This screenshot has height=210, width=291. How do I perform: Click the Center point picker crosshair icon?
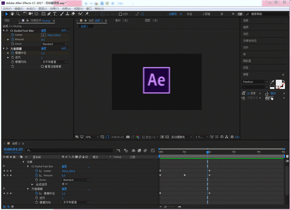pos(44,35)
